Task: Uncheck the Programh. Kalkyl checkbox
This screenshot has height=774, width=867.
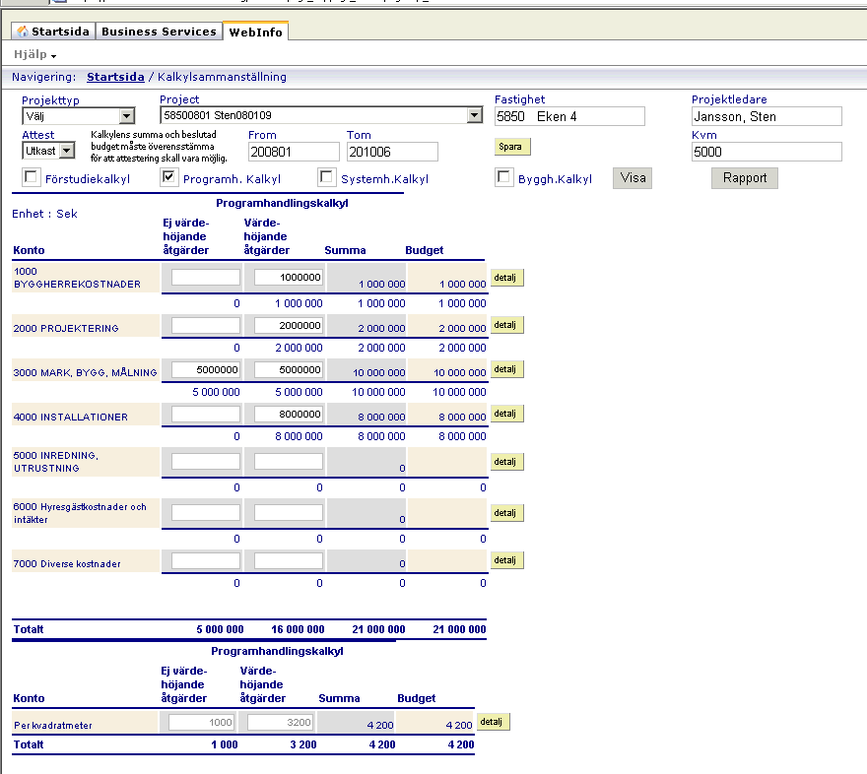Action: tap(168, 177)
